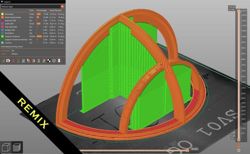Hide the Custom feature row
250x154 pixels.
33,43
